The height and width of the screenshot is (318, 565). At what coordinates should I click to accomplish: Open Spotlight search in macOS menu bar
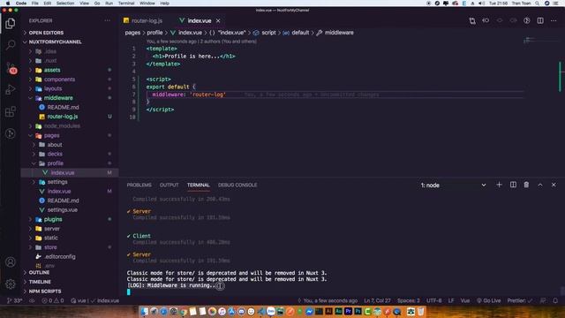click(537, 4)
